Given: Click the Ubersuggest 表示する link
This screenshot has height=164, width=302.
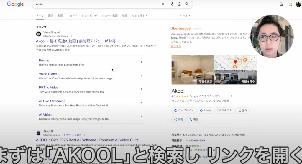Looking at the screenshot, I should point(176,46).
